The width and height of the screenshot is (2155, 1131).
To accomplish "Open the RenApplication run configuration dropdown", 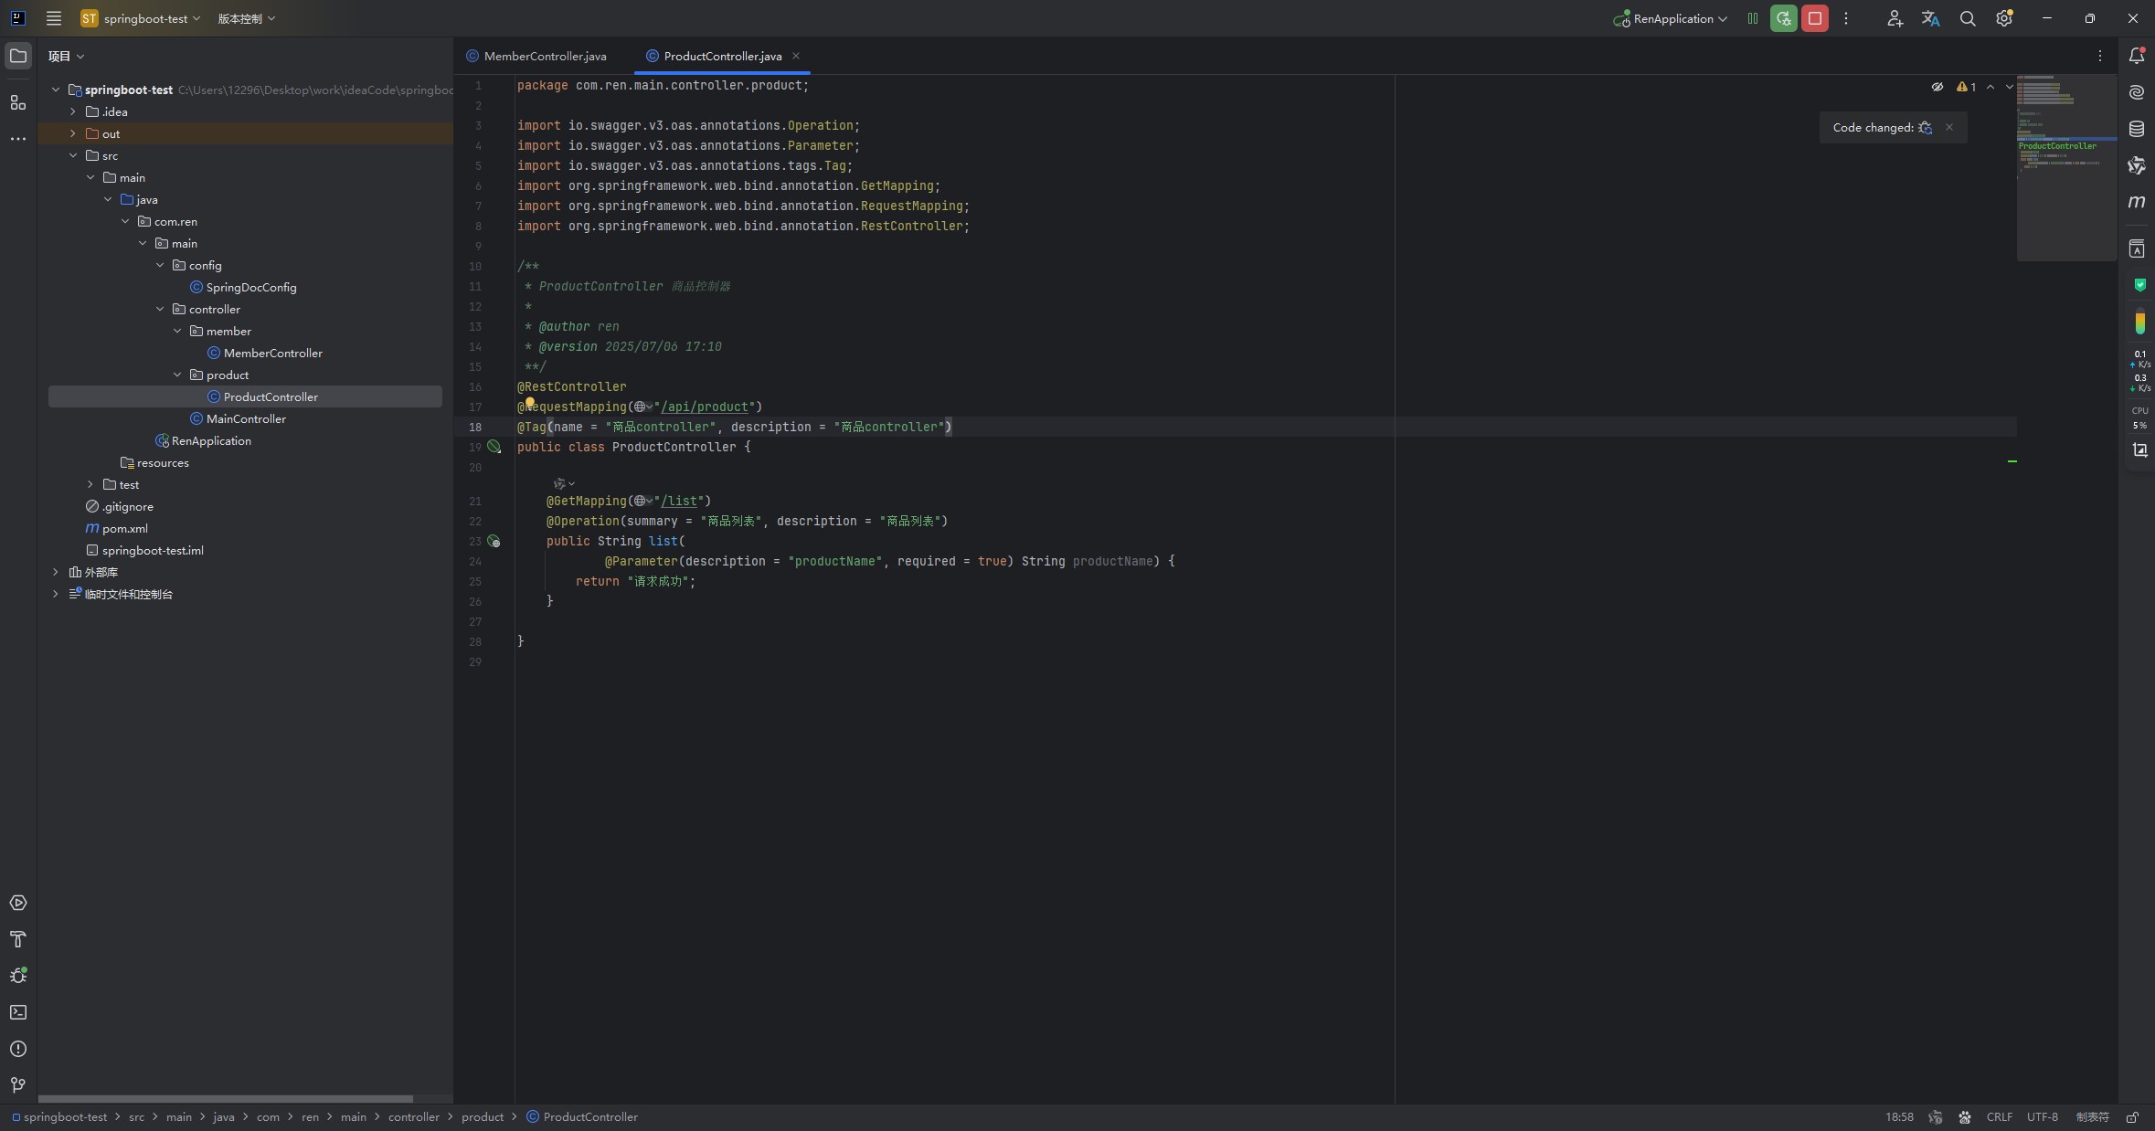I will tap(1672, 18).
